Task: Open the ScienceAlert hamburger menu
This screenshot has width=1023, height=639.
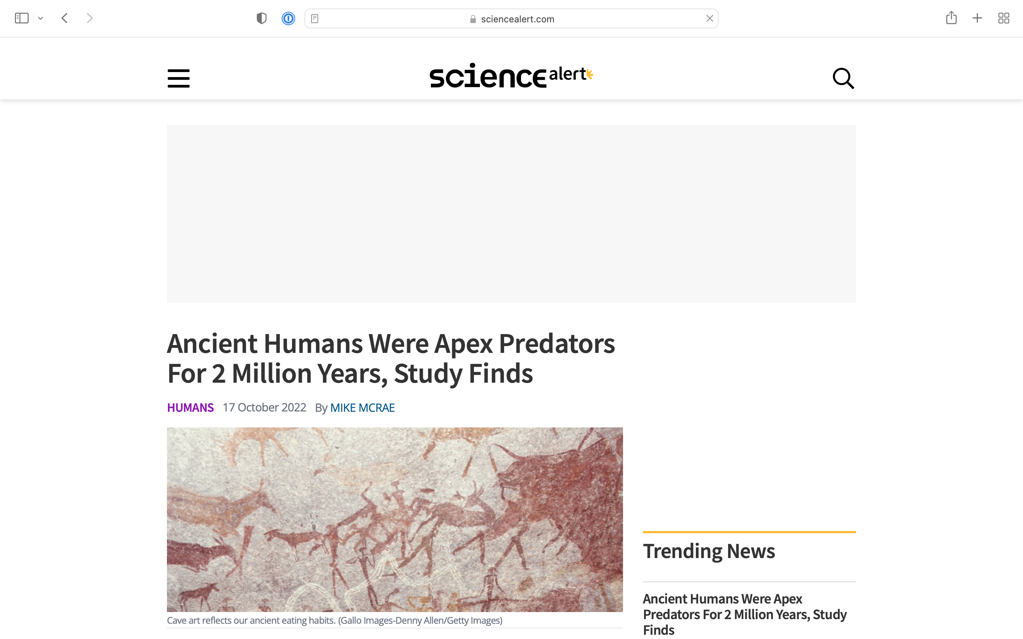Action: click(x=178, y=78)
